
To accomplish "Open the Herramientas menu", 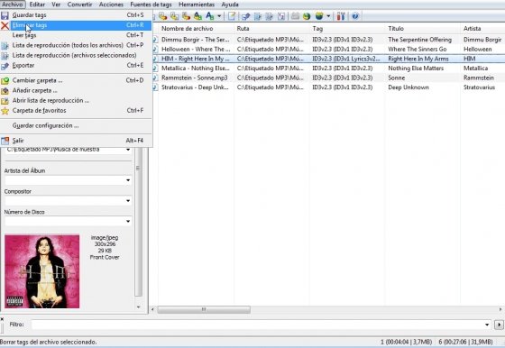I will (197, 5).
